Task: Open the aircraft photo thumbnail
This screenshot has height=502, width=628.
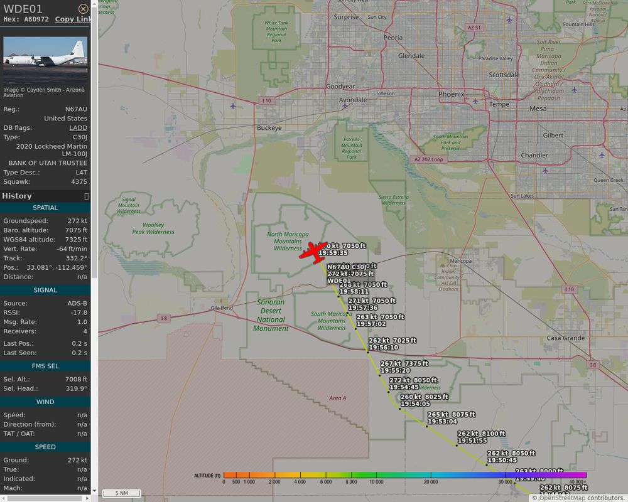Action: click(x=45, y=60)
